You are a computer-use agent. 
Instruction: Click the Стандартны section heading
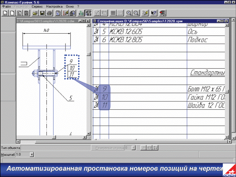(x=207, y=73)
